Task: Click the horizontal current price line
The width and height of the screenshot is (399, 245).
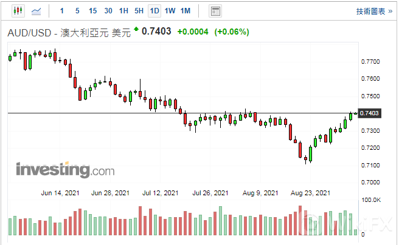Action: pyautogui.click(x=122, y=113)
